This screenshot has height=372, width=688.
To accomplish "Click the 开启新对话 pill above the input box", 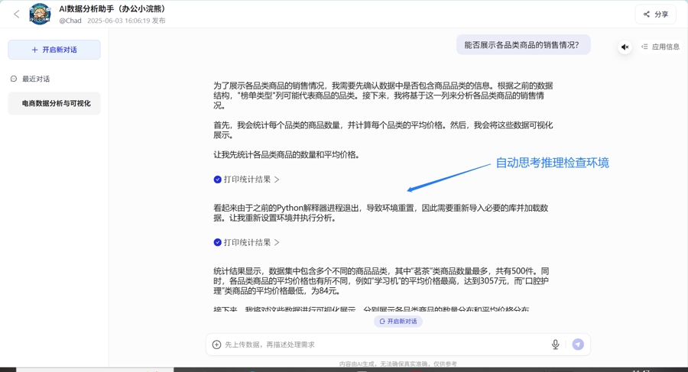I will 398,322.
